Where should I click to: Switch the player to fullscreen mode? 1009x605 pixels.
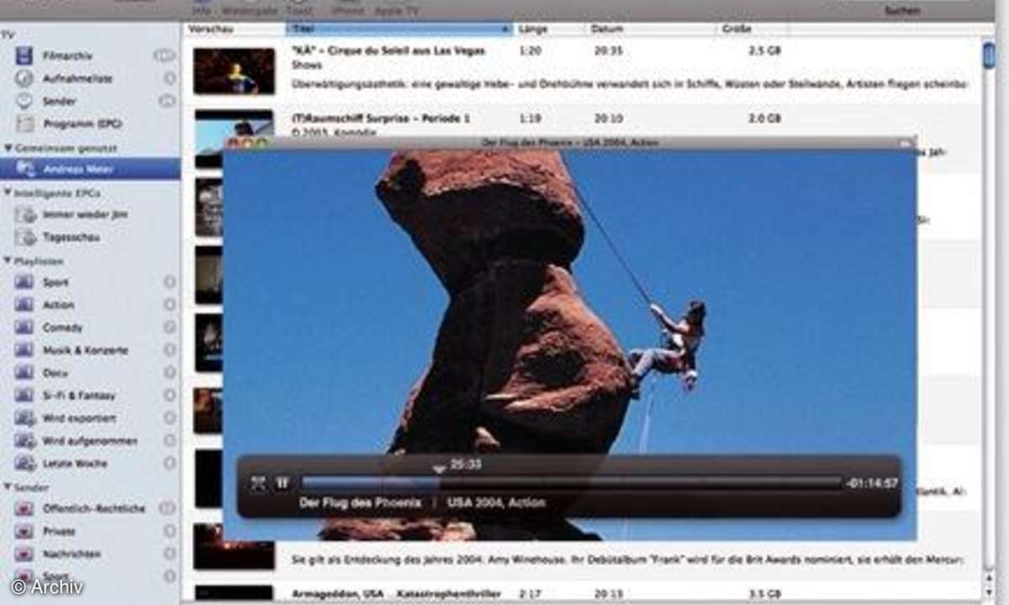point(258,483)
